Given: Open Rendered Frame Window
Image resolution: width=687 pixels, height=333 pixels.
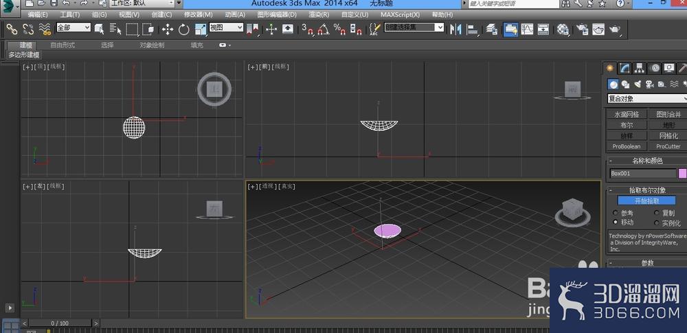Looking at the screenshot, I should pyautogui.click(x=598, y=30).
